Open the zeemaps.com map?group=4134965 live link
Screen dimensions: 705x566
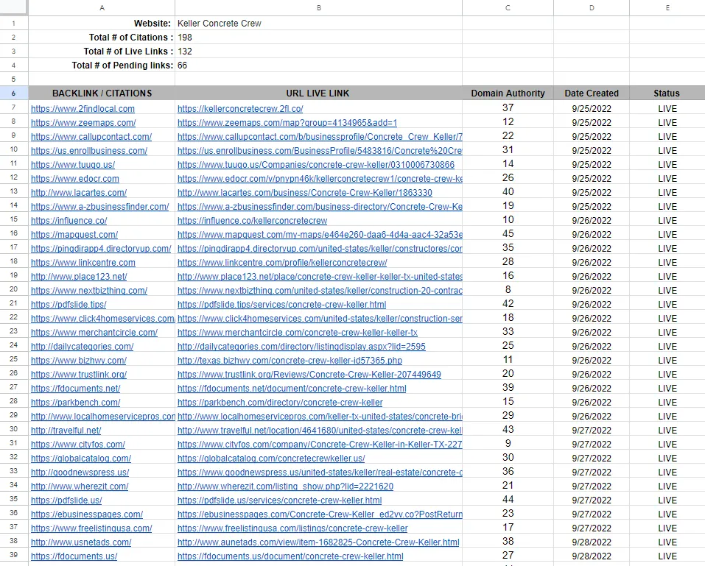(x=287, y=123)
